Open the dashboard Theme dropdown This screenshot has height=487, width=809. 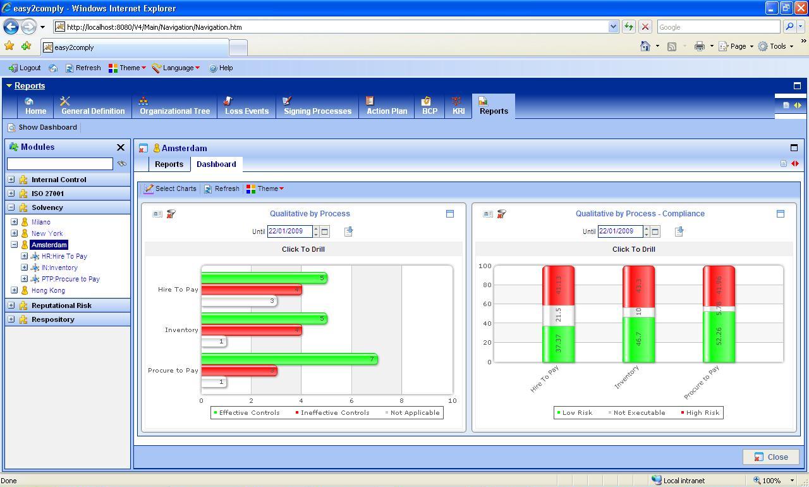265,188
